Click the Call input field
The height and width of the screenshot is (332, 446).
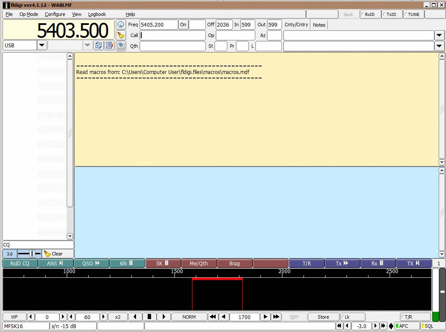tap(172, 35)
